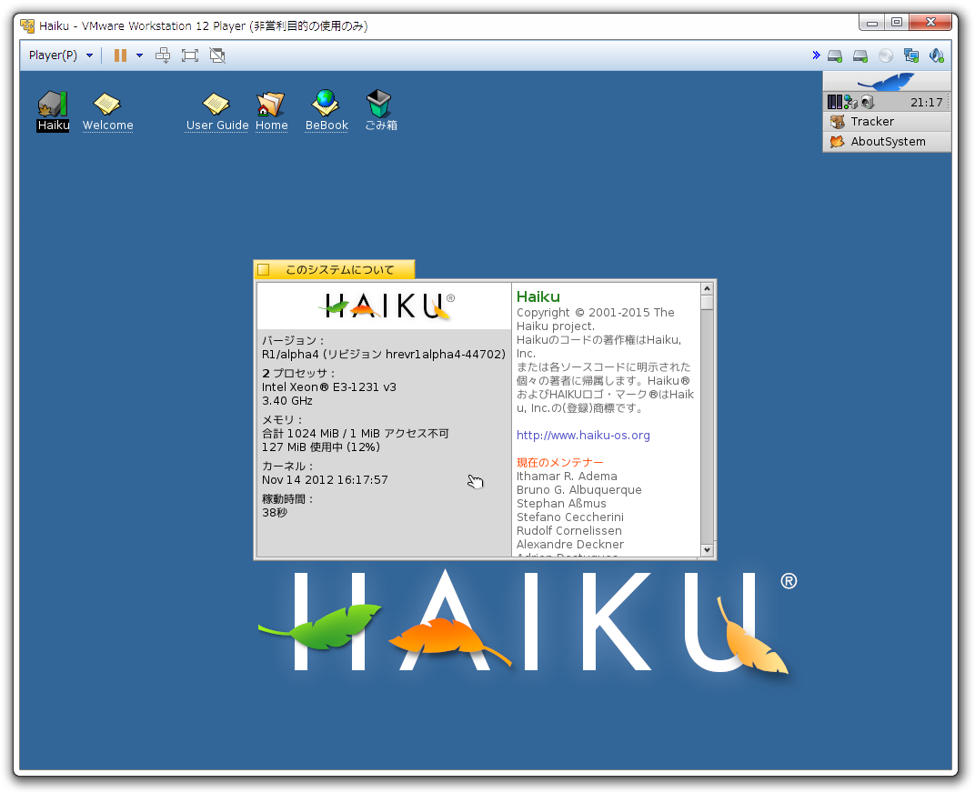
Task: Send Ctrl+Alt+Del to the virtual machine
Action: click(163, 55)
